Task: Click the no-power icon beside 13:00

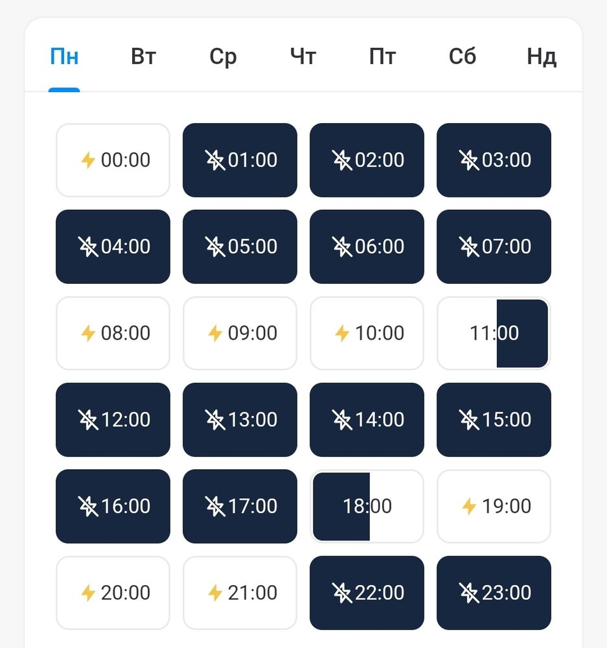Action: tap(214, 420)
